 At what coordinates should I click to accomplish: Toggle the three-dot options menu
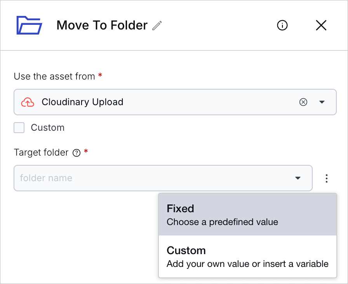327,178
